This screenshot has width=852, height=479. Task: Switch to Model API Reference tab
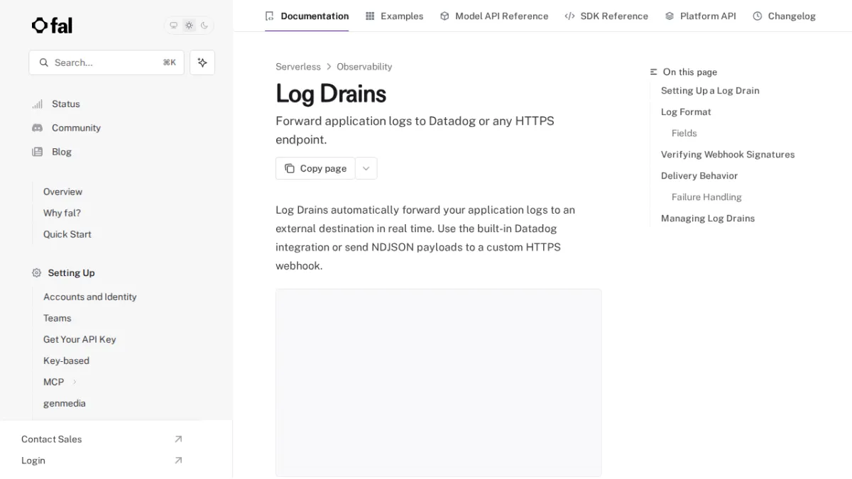coord(493,16)
